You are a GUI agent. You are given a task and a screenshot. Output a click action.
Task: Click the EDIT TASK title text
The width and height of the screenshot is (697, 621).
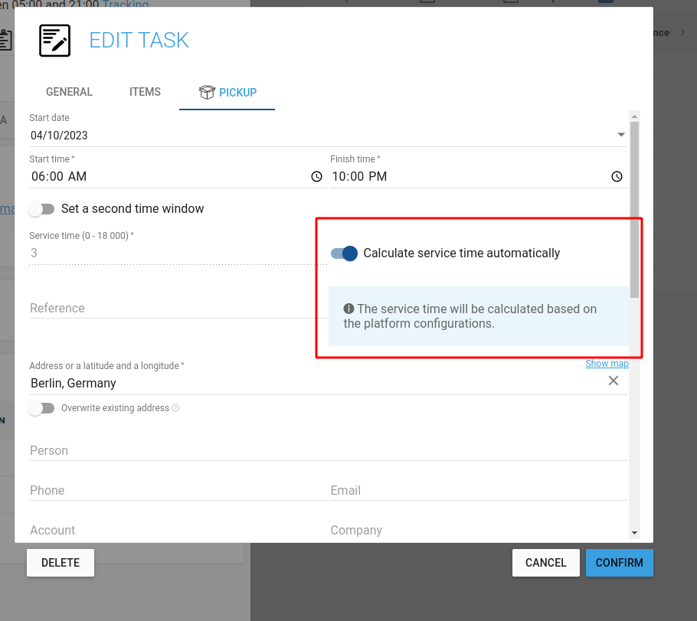click(x=139, y=41)
